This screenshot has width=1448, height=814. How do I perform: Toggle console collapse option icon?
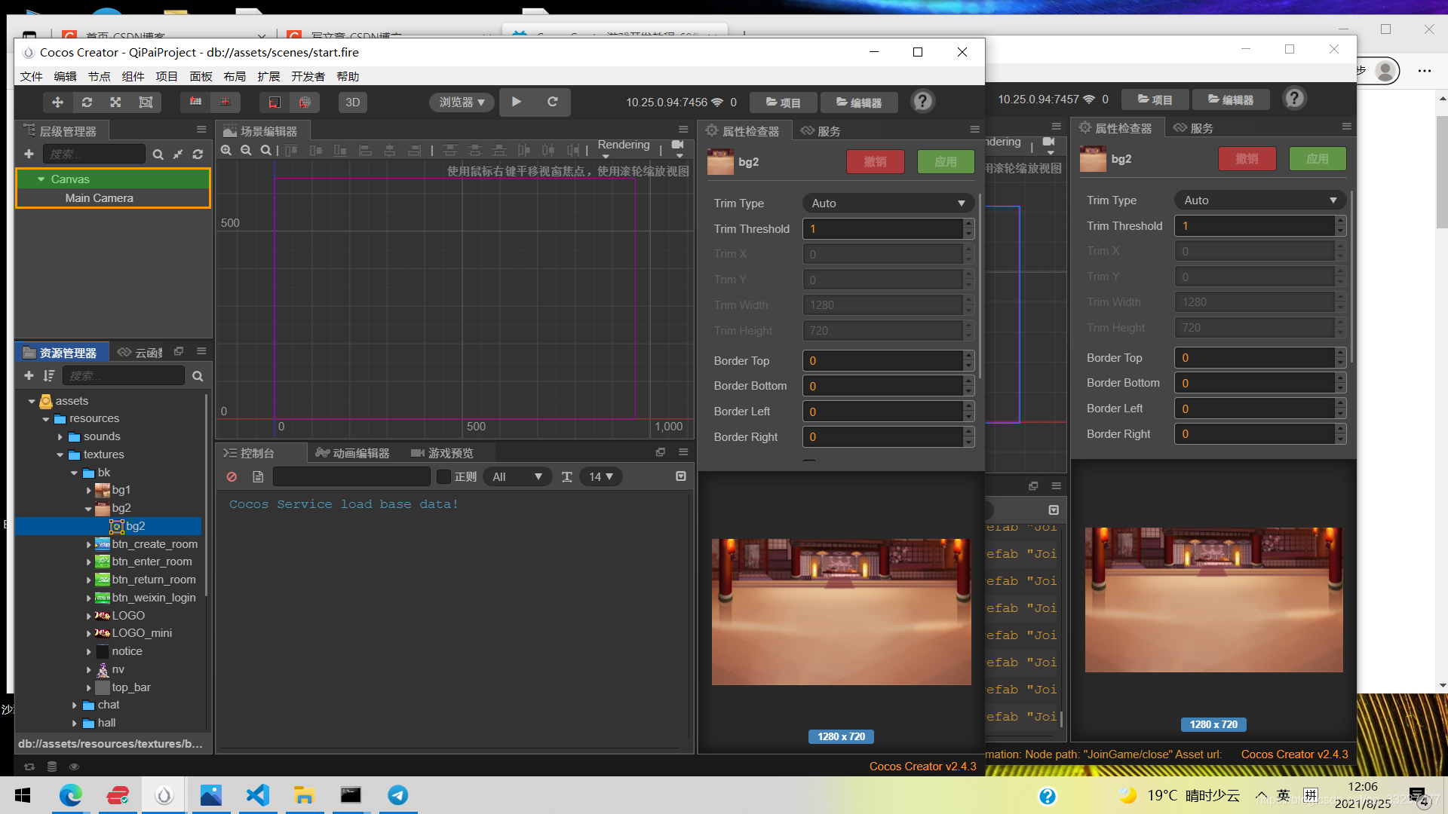click(x=680, y=476)
